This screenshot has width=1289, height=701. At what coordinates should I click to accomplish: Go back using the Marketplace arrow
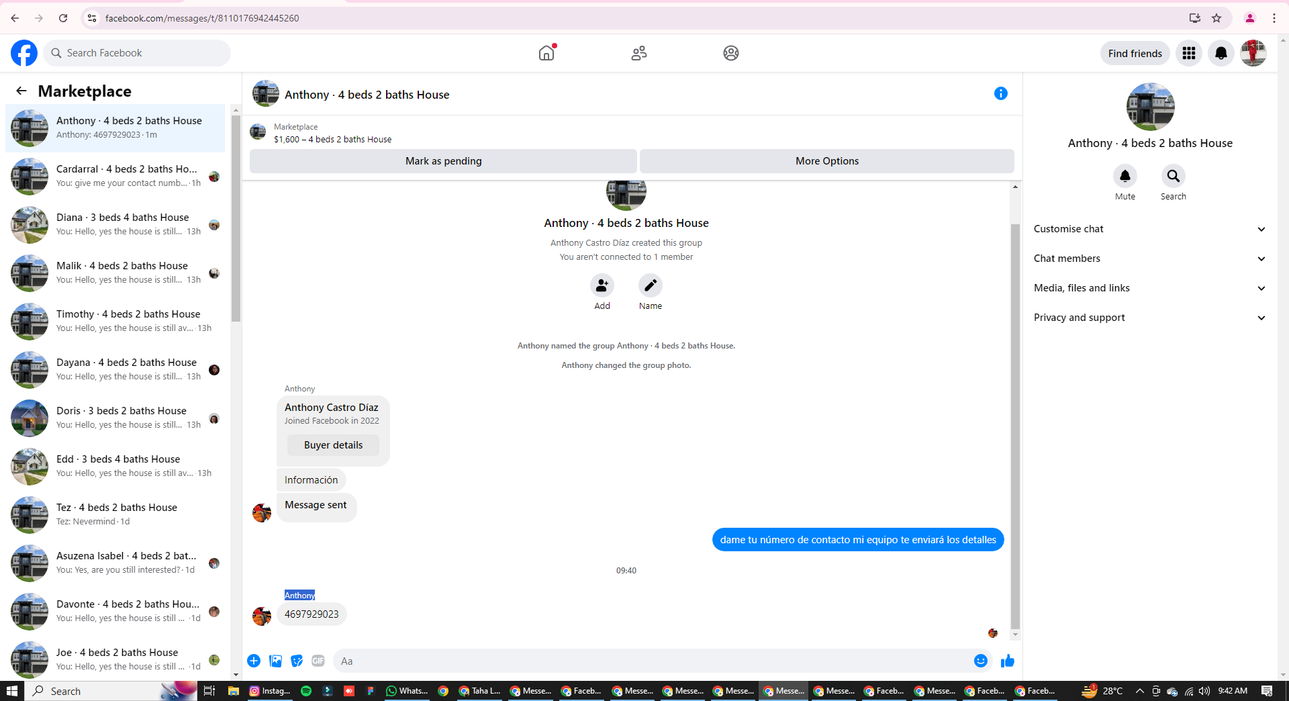21,91
